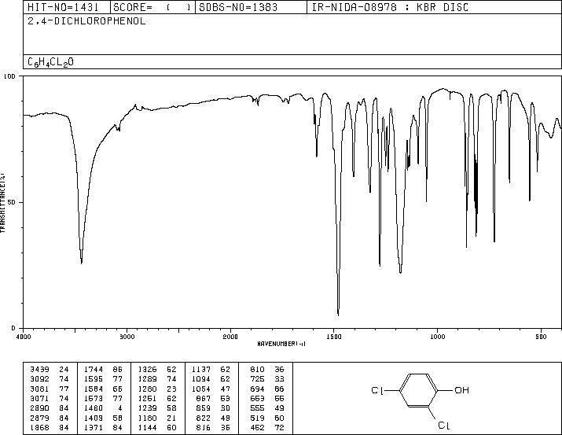This screenshot has width=562, height=435.
Task: Click the HIT-NO=1431 header cell
Action: (67, 7)
